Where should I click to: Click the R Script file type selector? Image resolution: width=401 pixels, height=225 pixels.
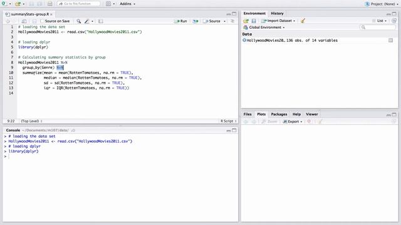point(228,121)
